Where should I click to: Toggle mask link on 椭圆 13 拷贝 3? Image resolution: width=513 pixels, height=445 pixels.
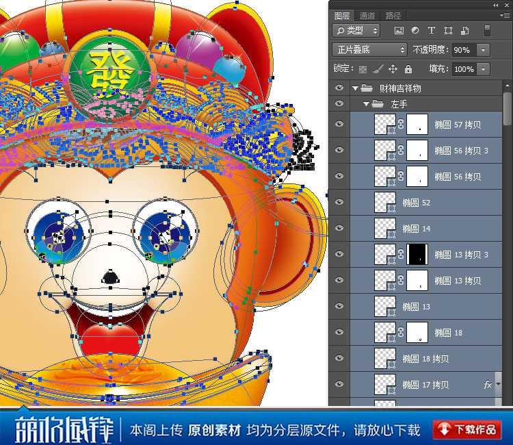pos(401,255)
